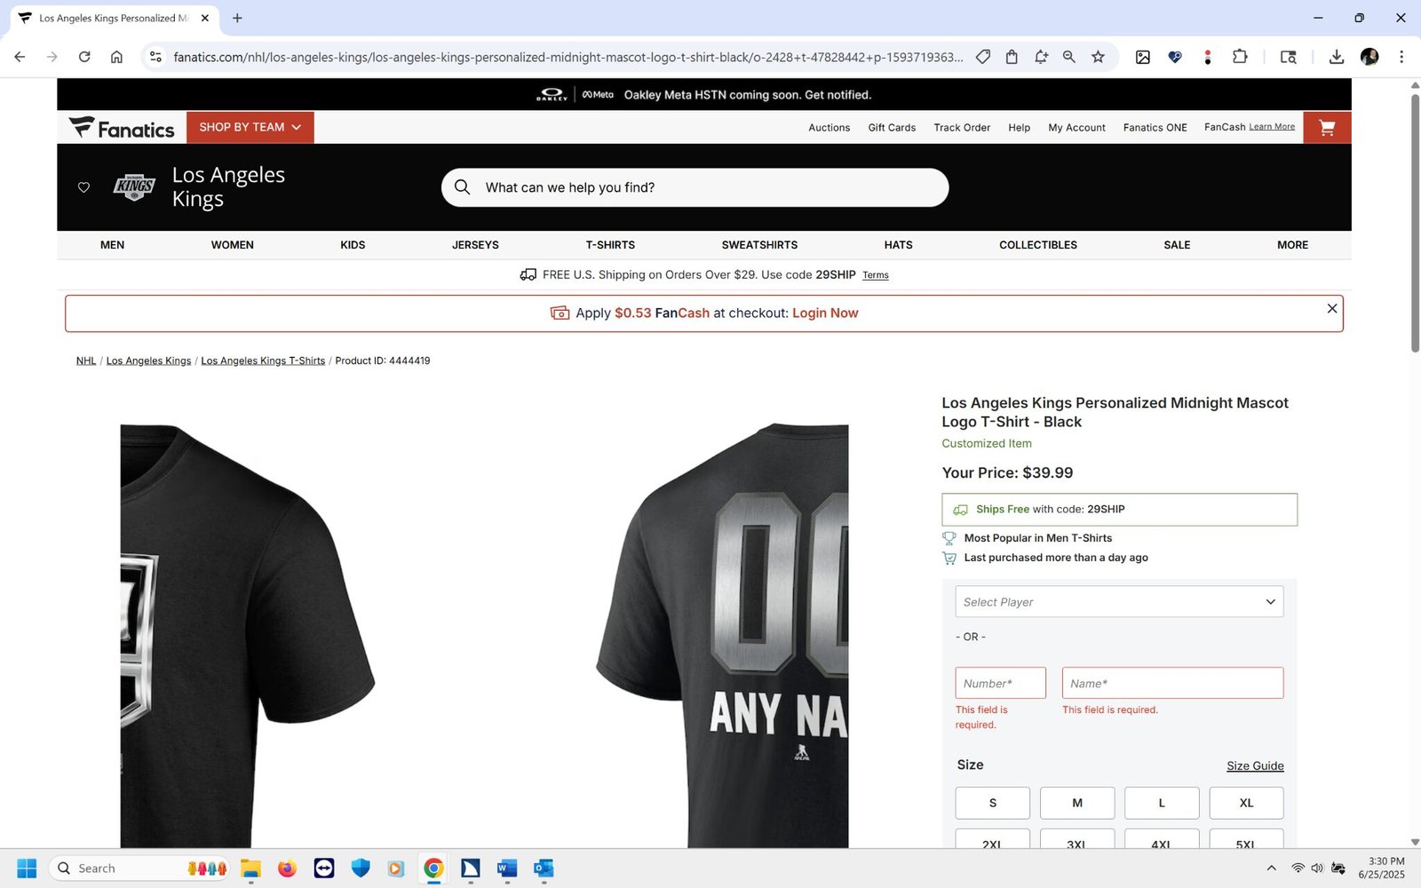The image size is (1421, 888).
Task: Show hidden system tray icons chevron
Action: 1271,868
